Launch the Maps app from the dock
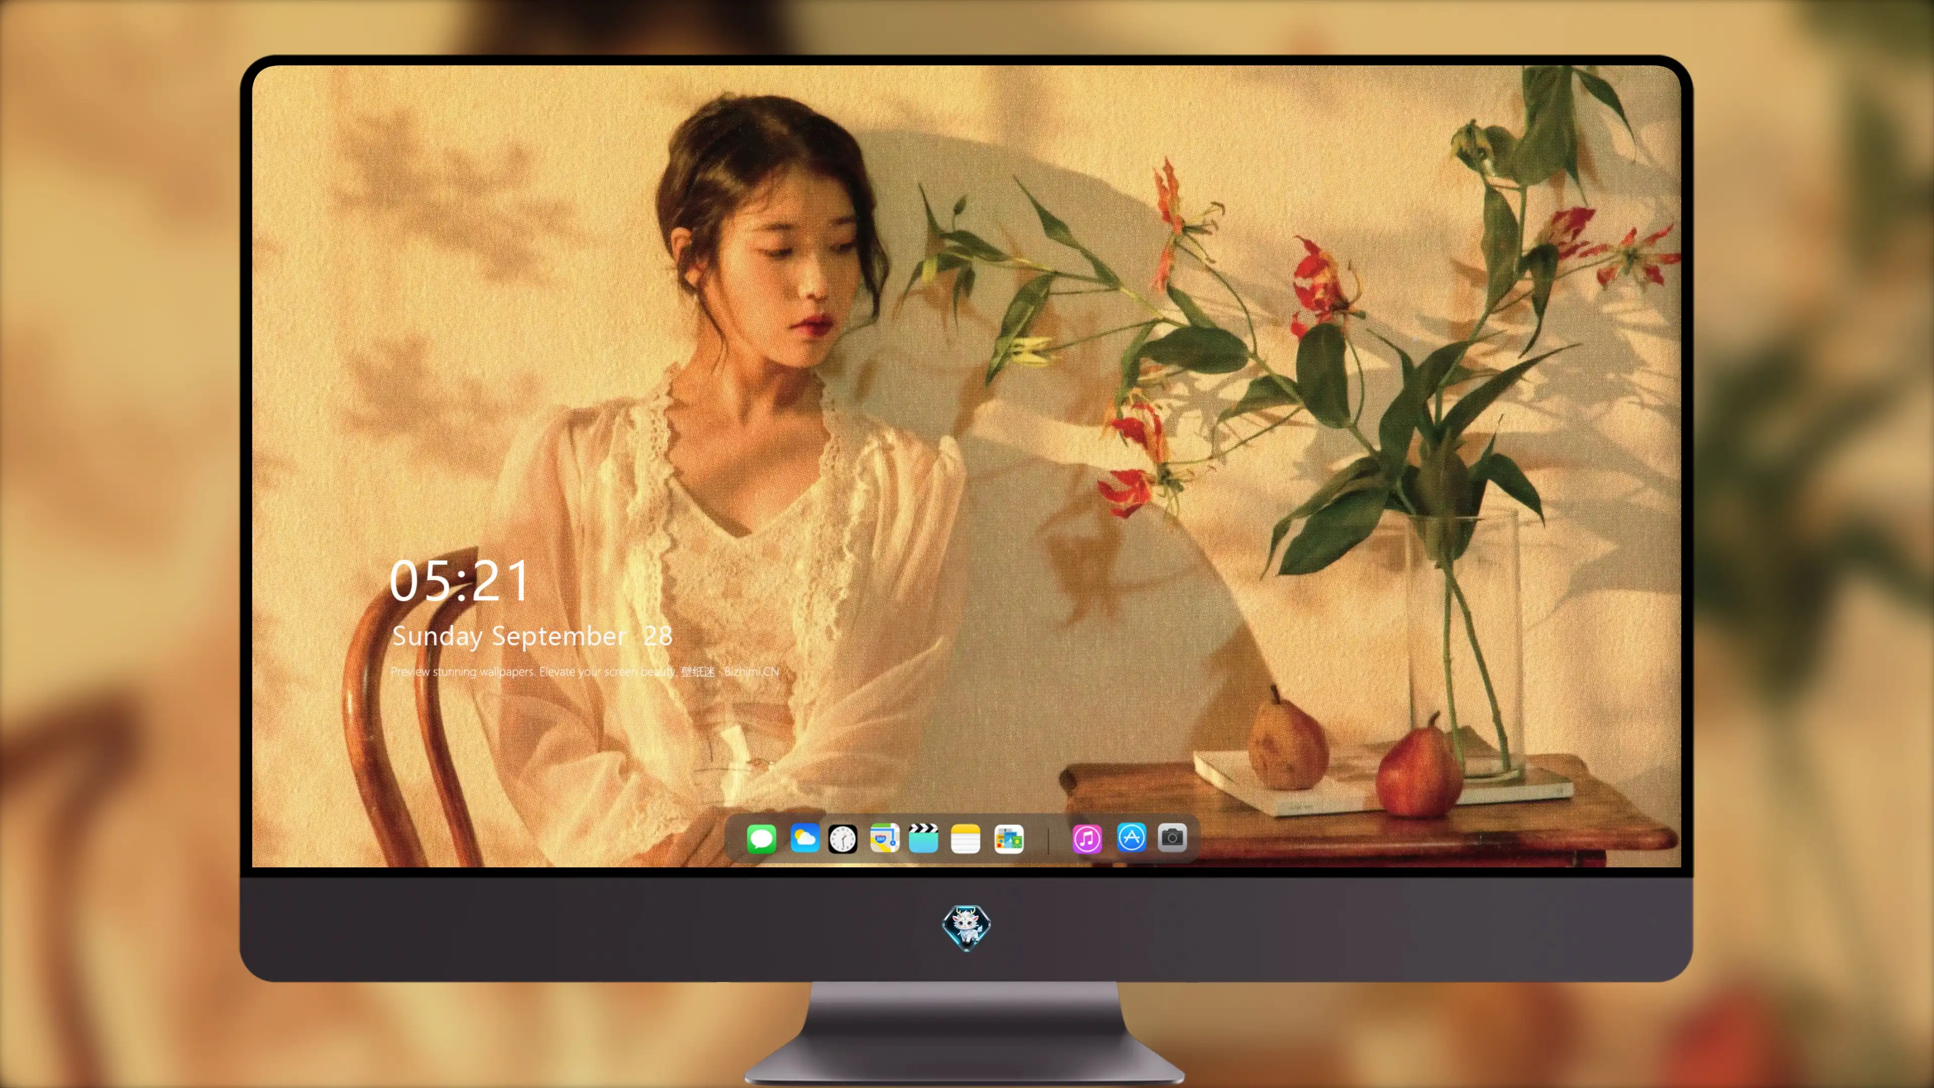This screenshot has width=1934, height=1088. (x=884, y=838)
